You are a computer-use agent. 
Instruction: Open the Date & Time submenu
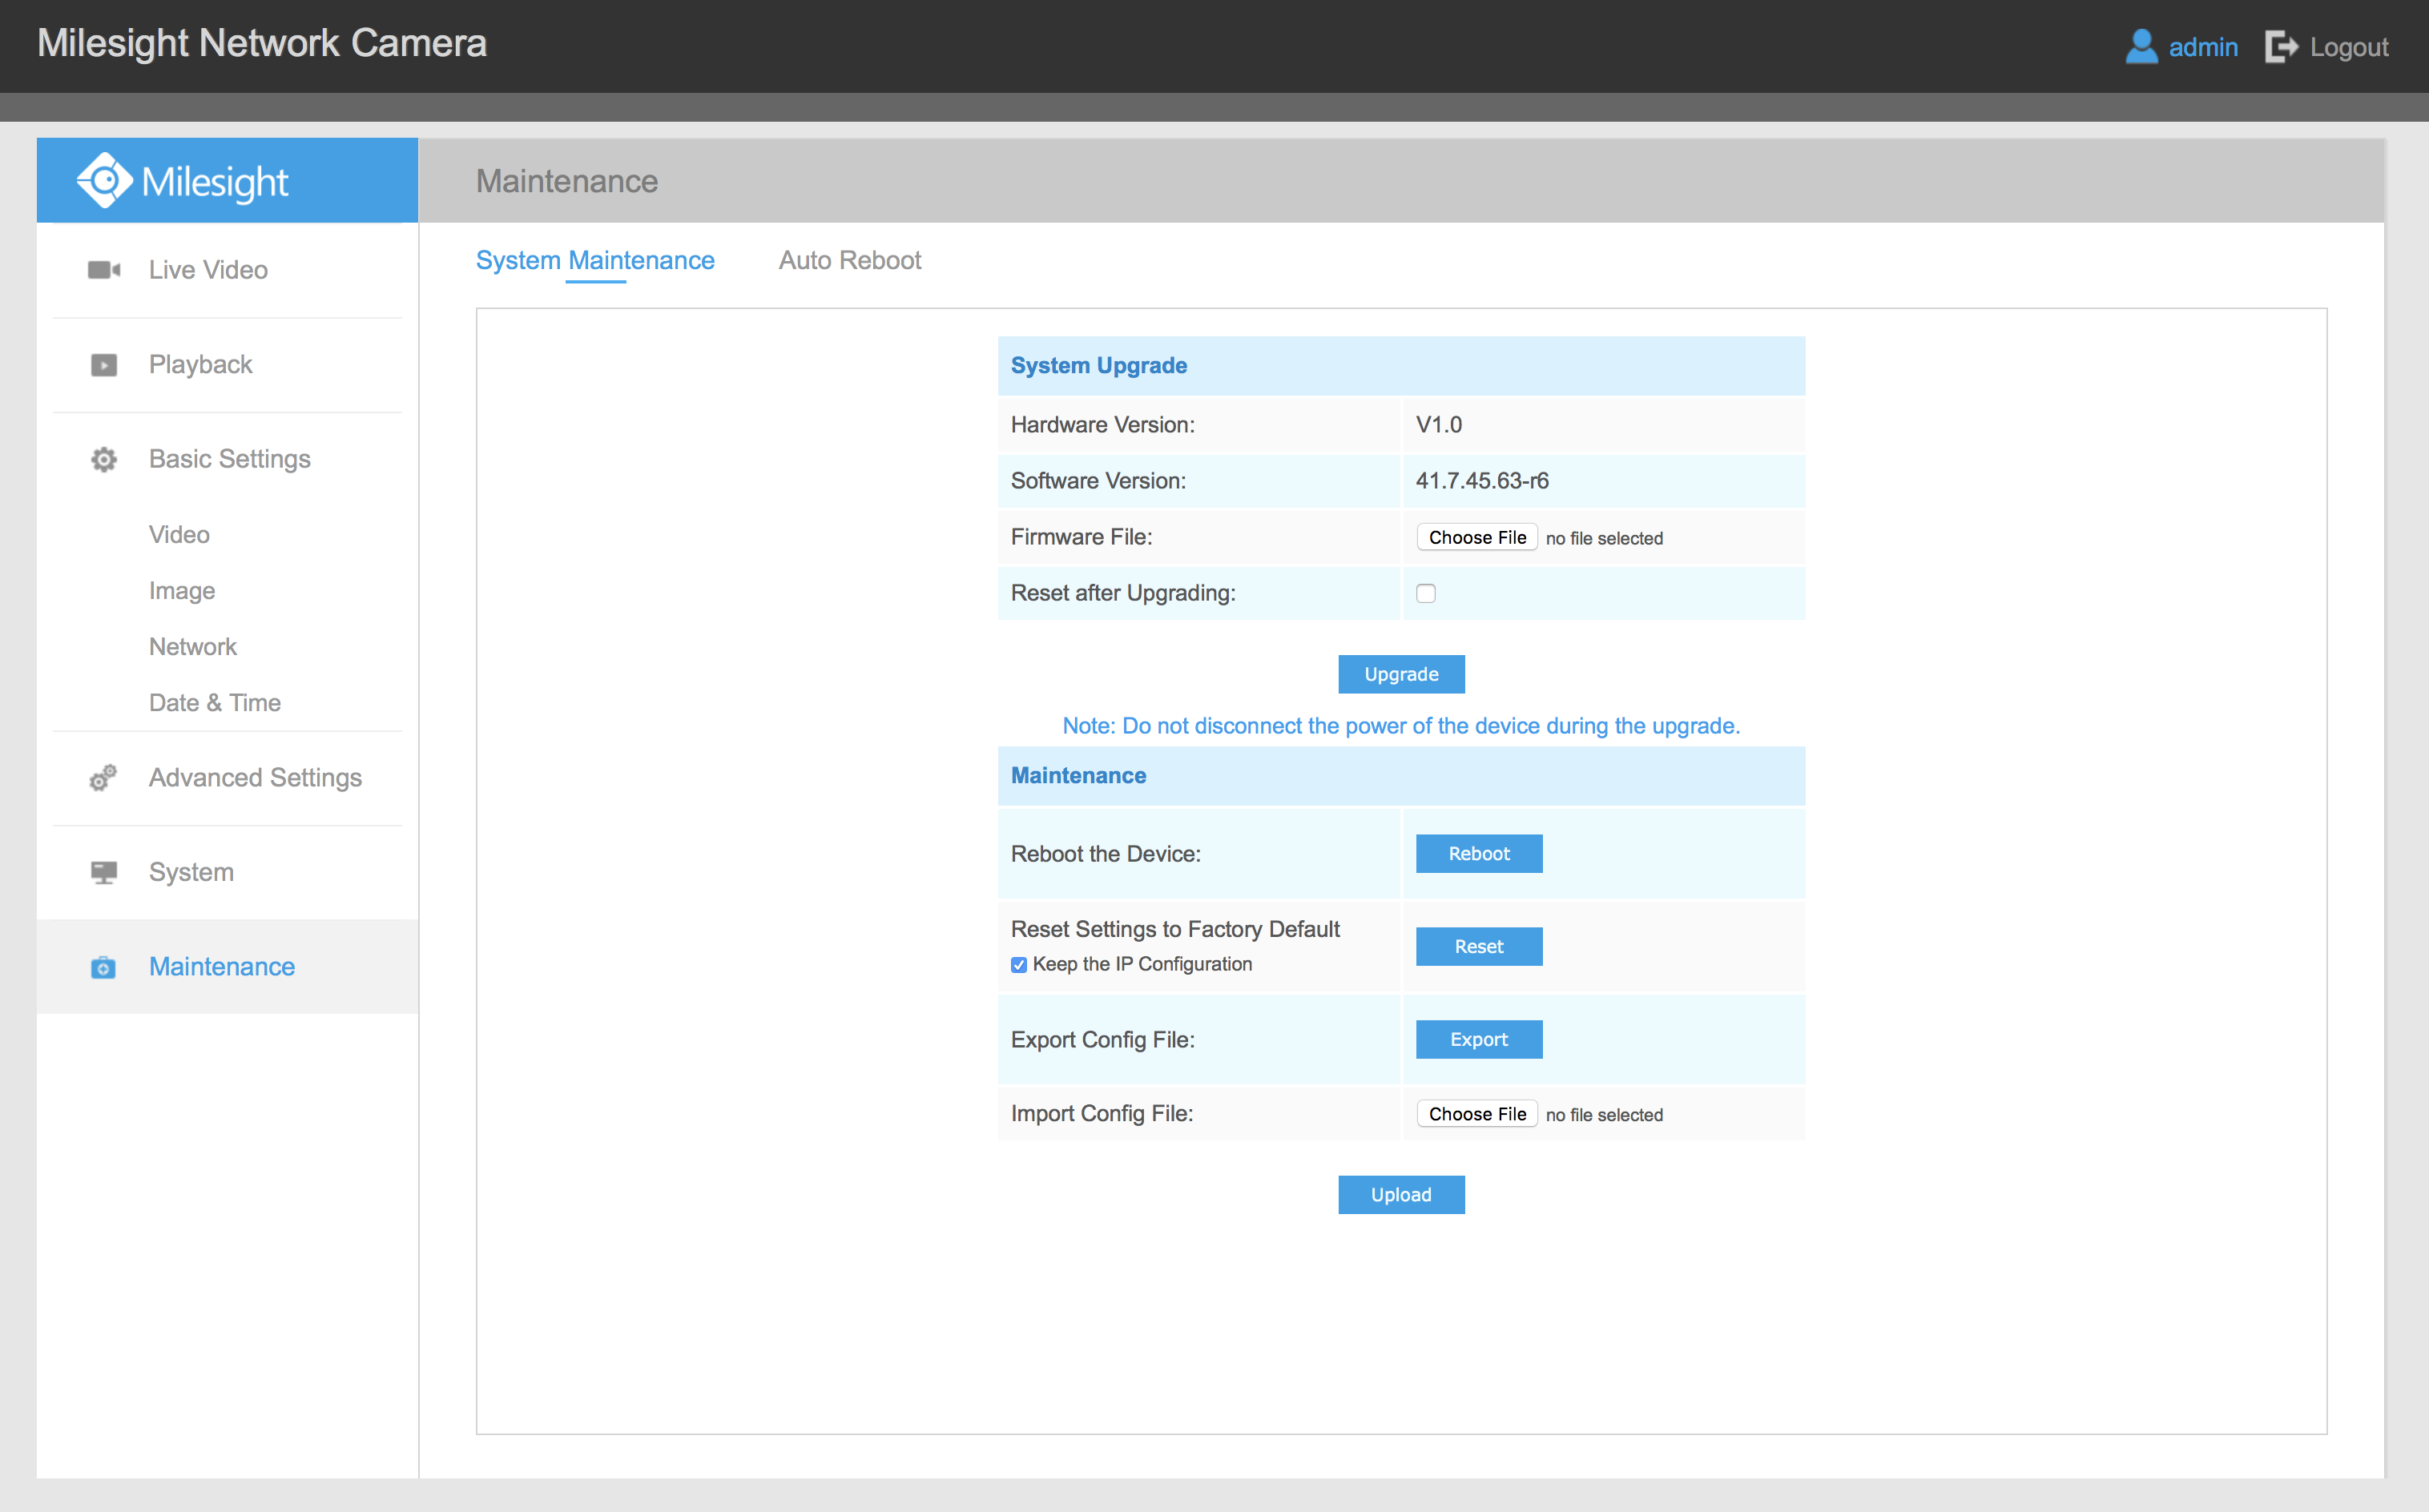[x=214, y=703]
